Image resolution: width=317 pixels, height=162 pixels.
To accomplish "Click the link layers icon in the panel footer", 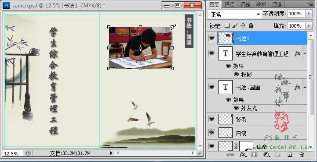I will [230, 155].
